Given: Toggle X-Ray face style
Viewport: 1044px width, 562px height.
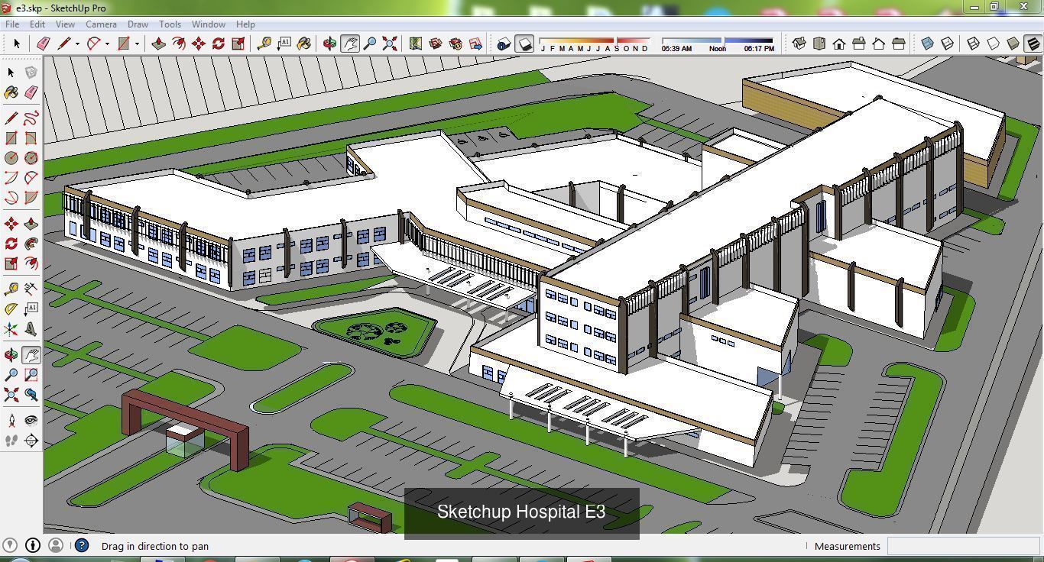Looking at the screenshot, I should [927, 44].
